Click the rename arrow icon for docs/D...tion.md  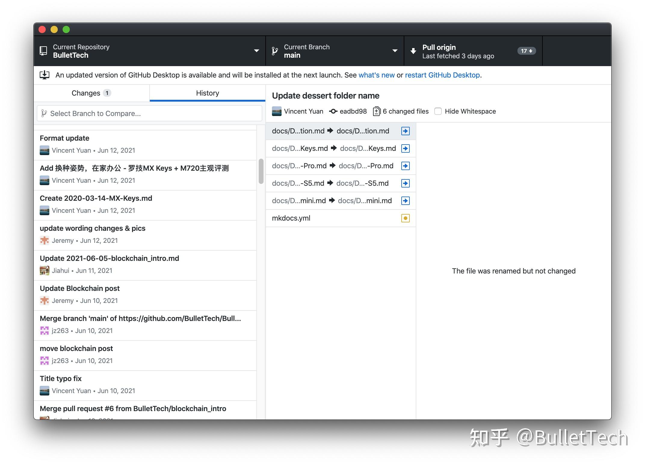tap(405, 131)
